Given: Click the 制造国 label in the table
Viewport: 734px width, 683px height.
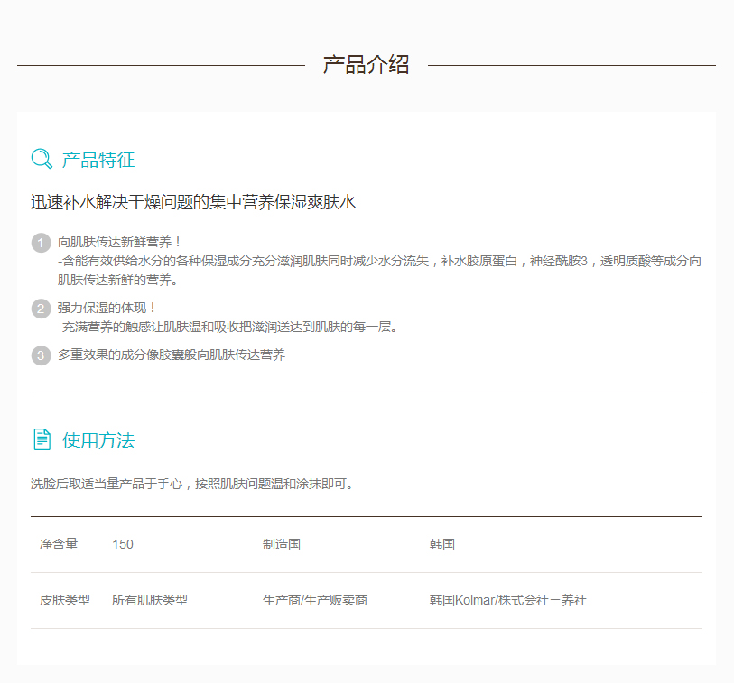Looking at the screenshot, I should tap(281, 545).
